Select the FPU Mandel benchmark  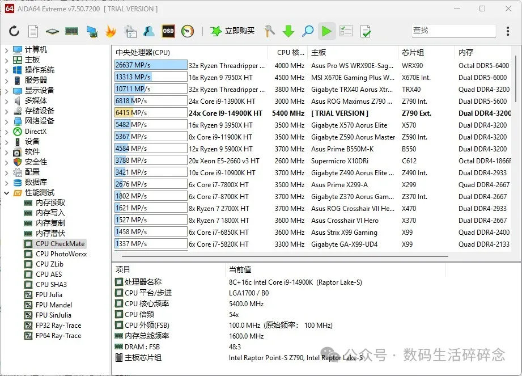click(x=54, y=305)
